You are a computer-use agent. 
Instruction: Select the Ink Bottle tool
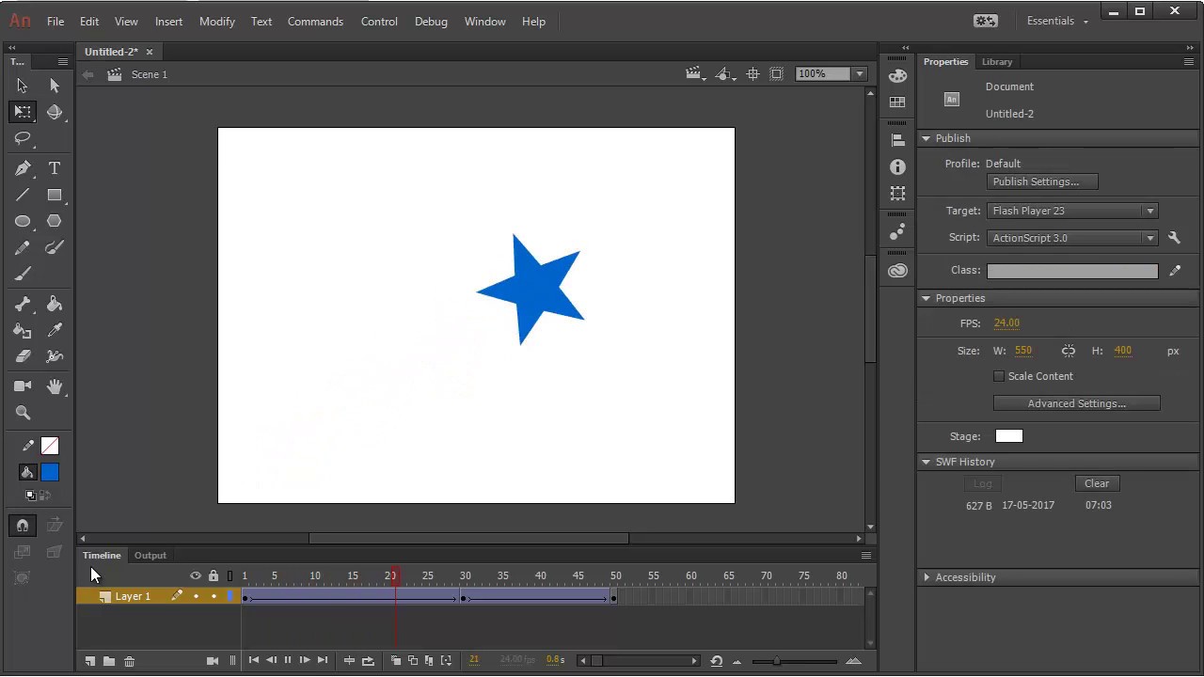click(x=23, y=330)
